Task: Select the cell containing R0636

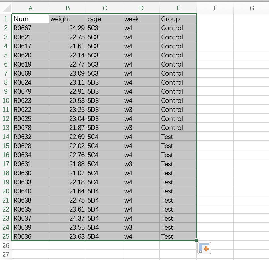Action: 31,236
